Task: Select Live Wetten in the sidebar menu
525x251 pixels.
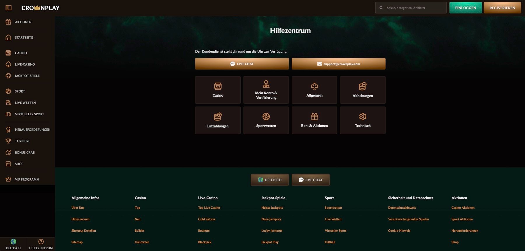Action: point(25,103)
